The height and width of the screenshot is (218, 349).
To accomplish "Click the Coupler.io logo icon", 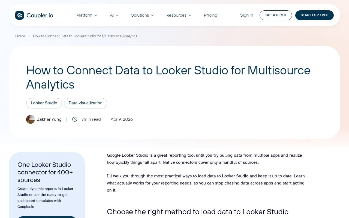I will click(19, 15).
